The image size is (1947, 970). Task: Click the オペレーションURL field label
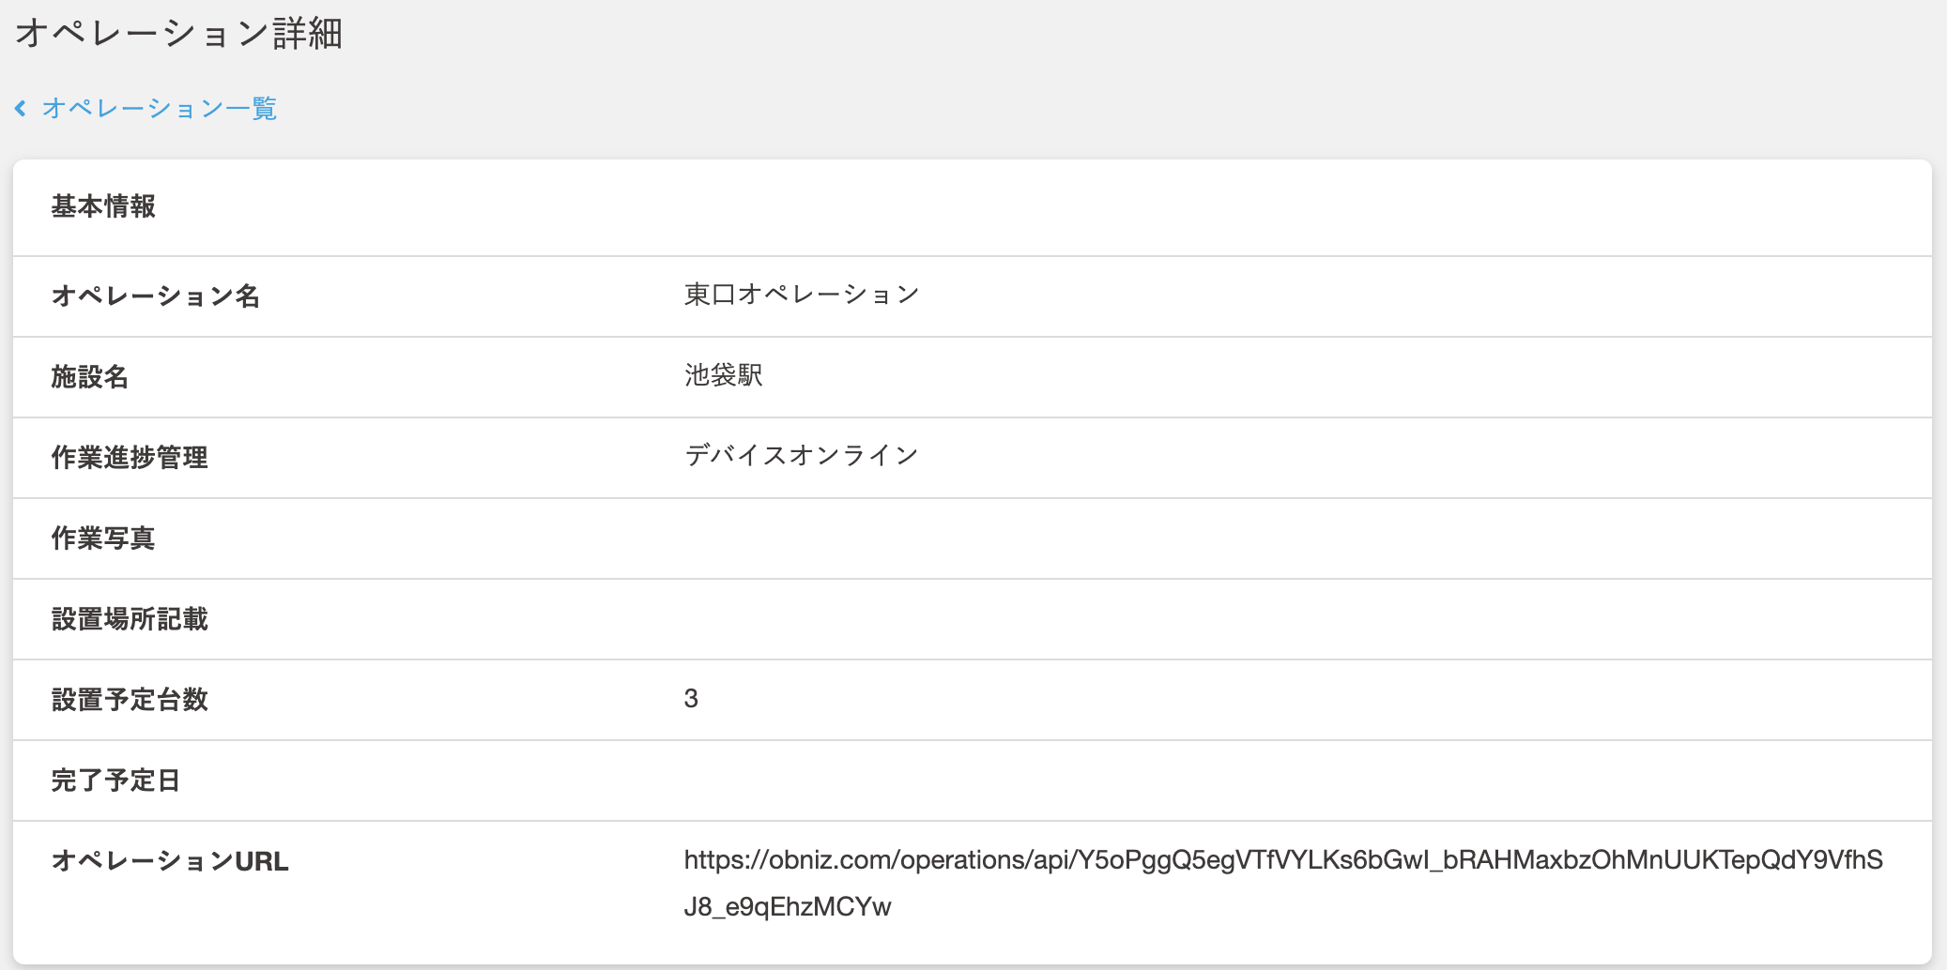170,861
